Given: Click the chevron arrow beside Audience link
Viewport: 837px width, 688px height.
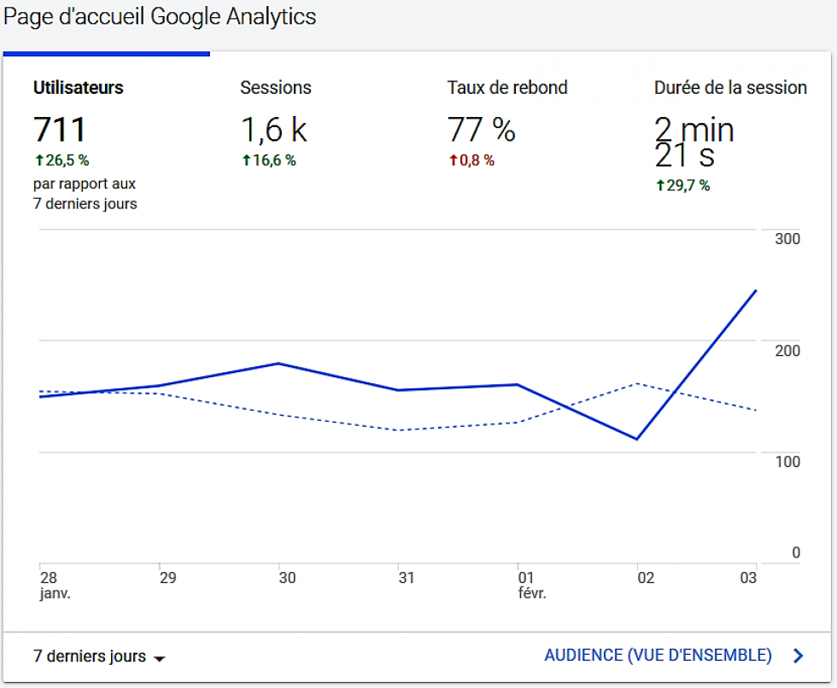Looking at the screenshot, I should (x=798, y=656).
